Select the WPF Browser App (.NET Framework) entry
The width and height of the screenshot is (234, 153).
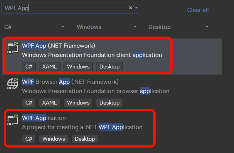pyautogui.click(x=112, y=92)
